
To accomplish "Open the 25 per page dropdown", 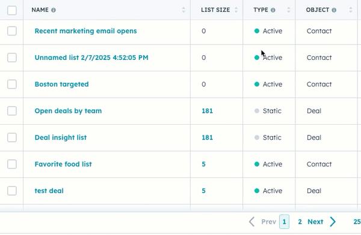I will click(x=357, y=222).
